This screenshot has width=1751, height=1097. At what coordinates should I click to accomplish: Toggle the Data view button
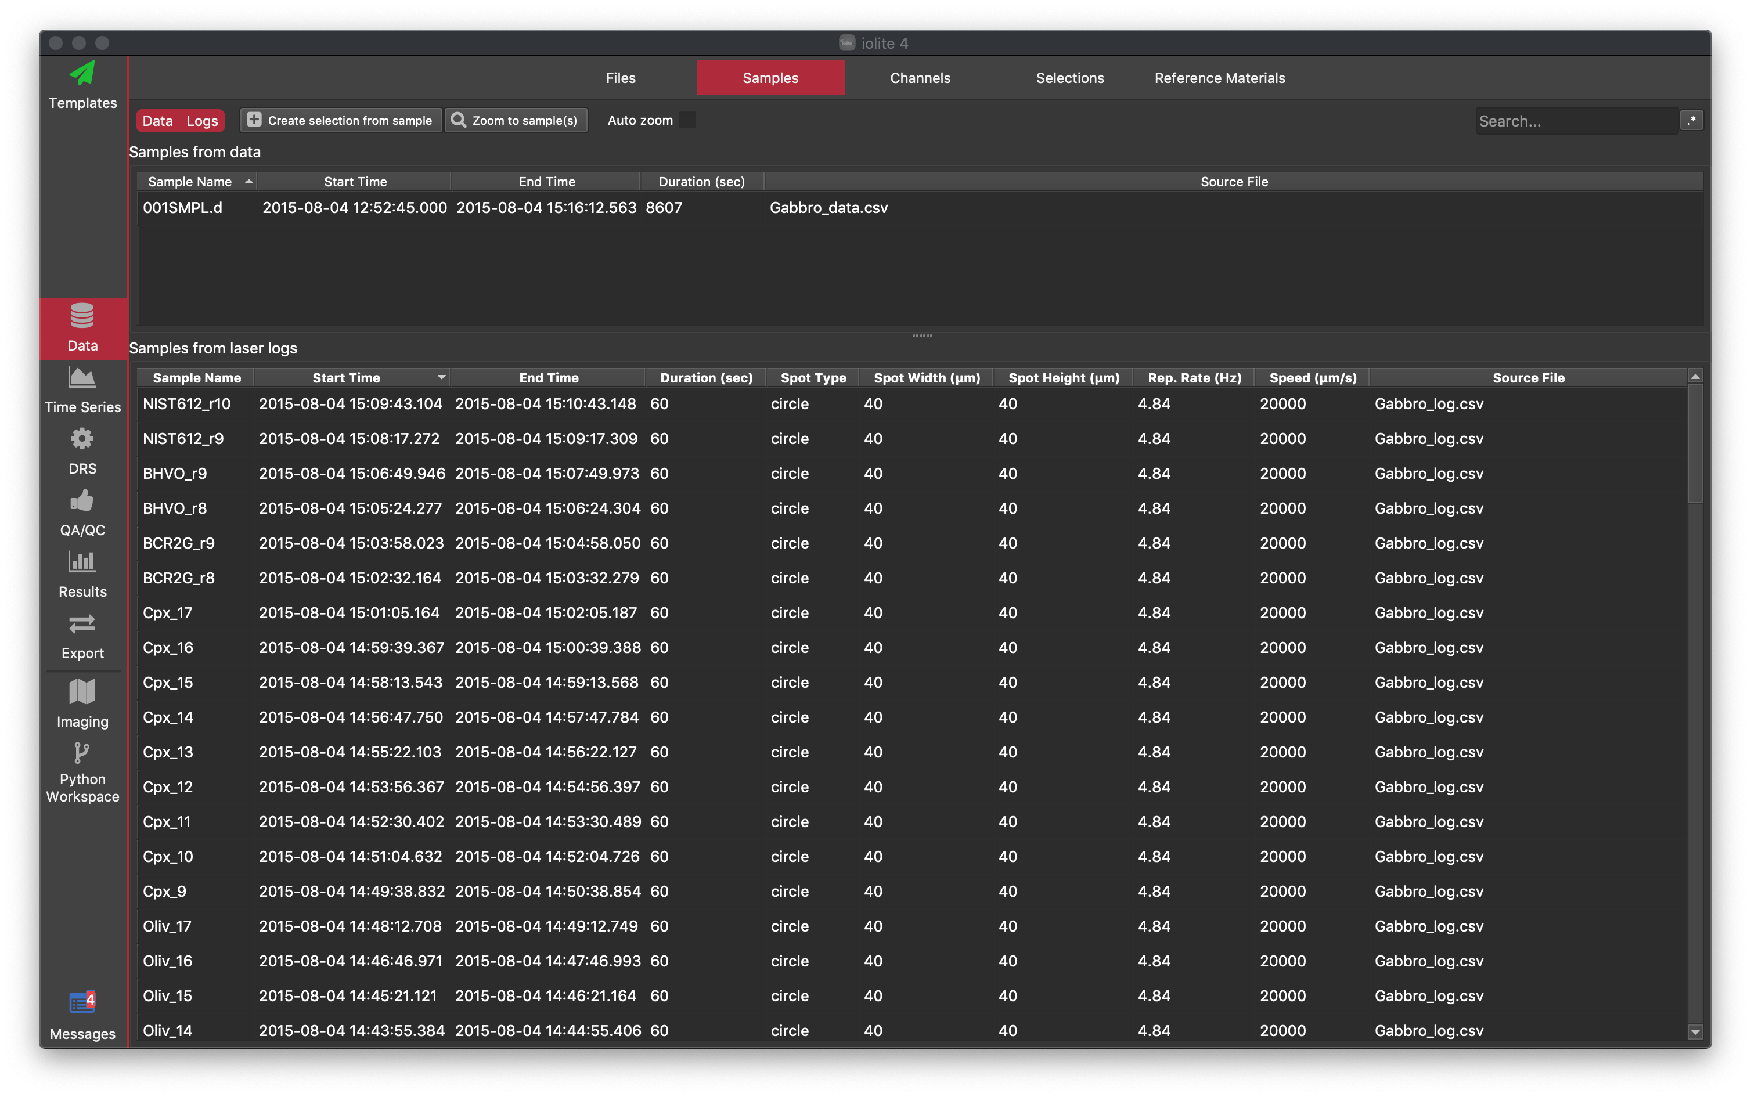pos(157,121)
